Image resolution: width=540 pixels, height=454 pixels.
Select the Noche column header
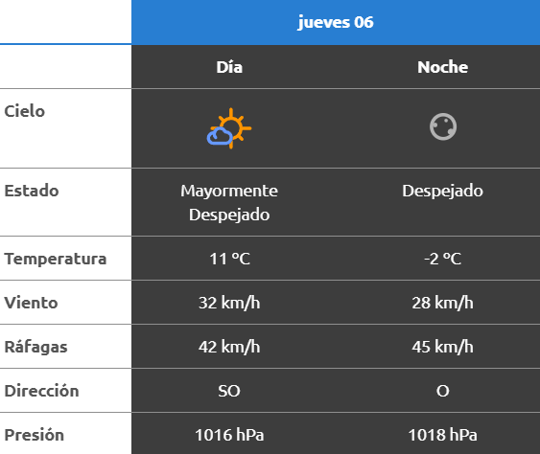442,67
